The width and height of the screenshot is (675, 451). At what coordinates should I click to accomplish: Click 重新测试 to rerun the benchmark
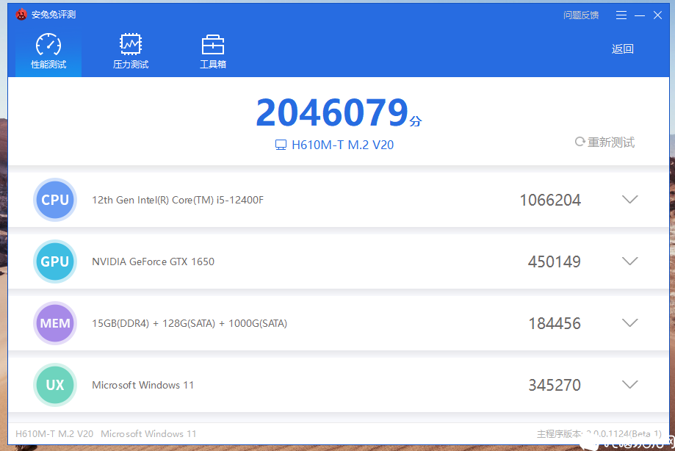coord(604,142)
